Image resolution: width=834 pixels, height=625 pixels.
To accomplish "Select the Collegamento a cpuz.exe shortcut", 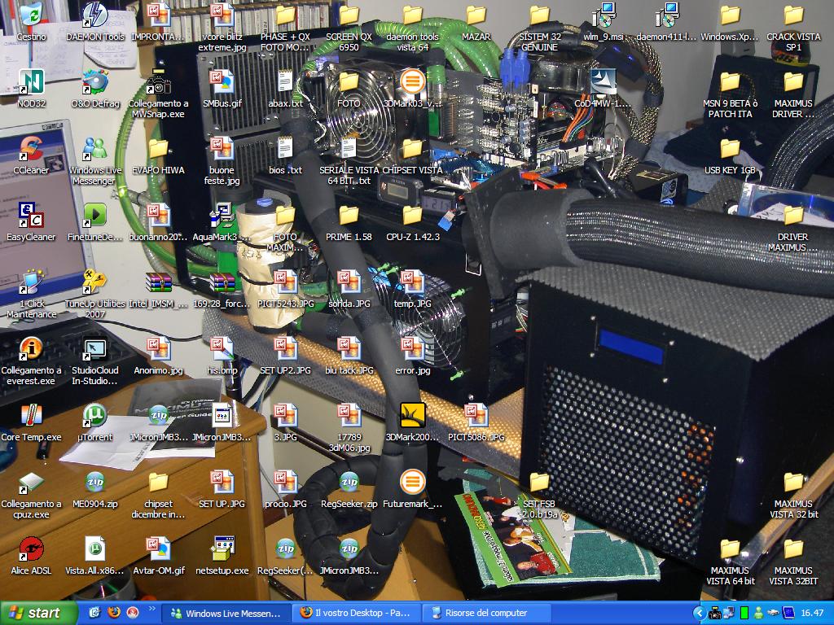I will pos(32,482).
